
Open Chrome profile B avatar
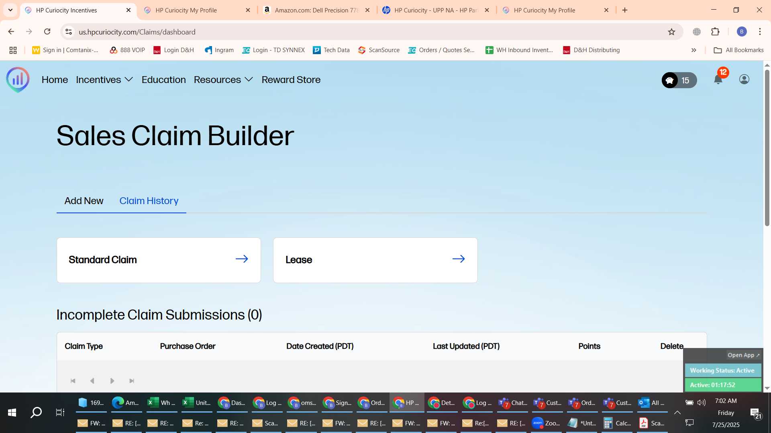tap(742, 32)
